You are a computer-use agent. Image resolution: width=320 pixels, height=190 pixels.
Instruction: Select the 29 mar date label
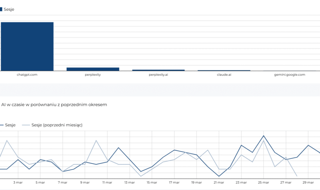pos(308,182)
